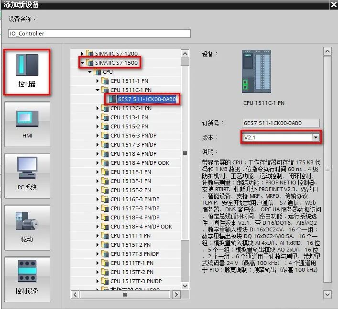Select the 6ES7 511-1CK00-0AB0 tree entry
The image size is (338, 309).
pyautogui.click(x=147, y=99)
